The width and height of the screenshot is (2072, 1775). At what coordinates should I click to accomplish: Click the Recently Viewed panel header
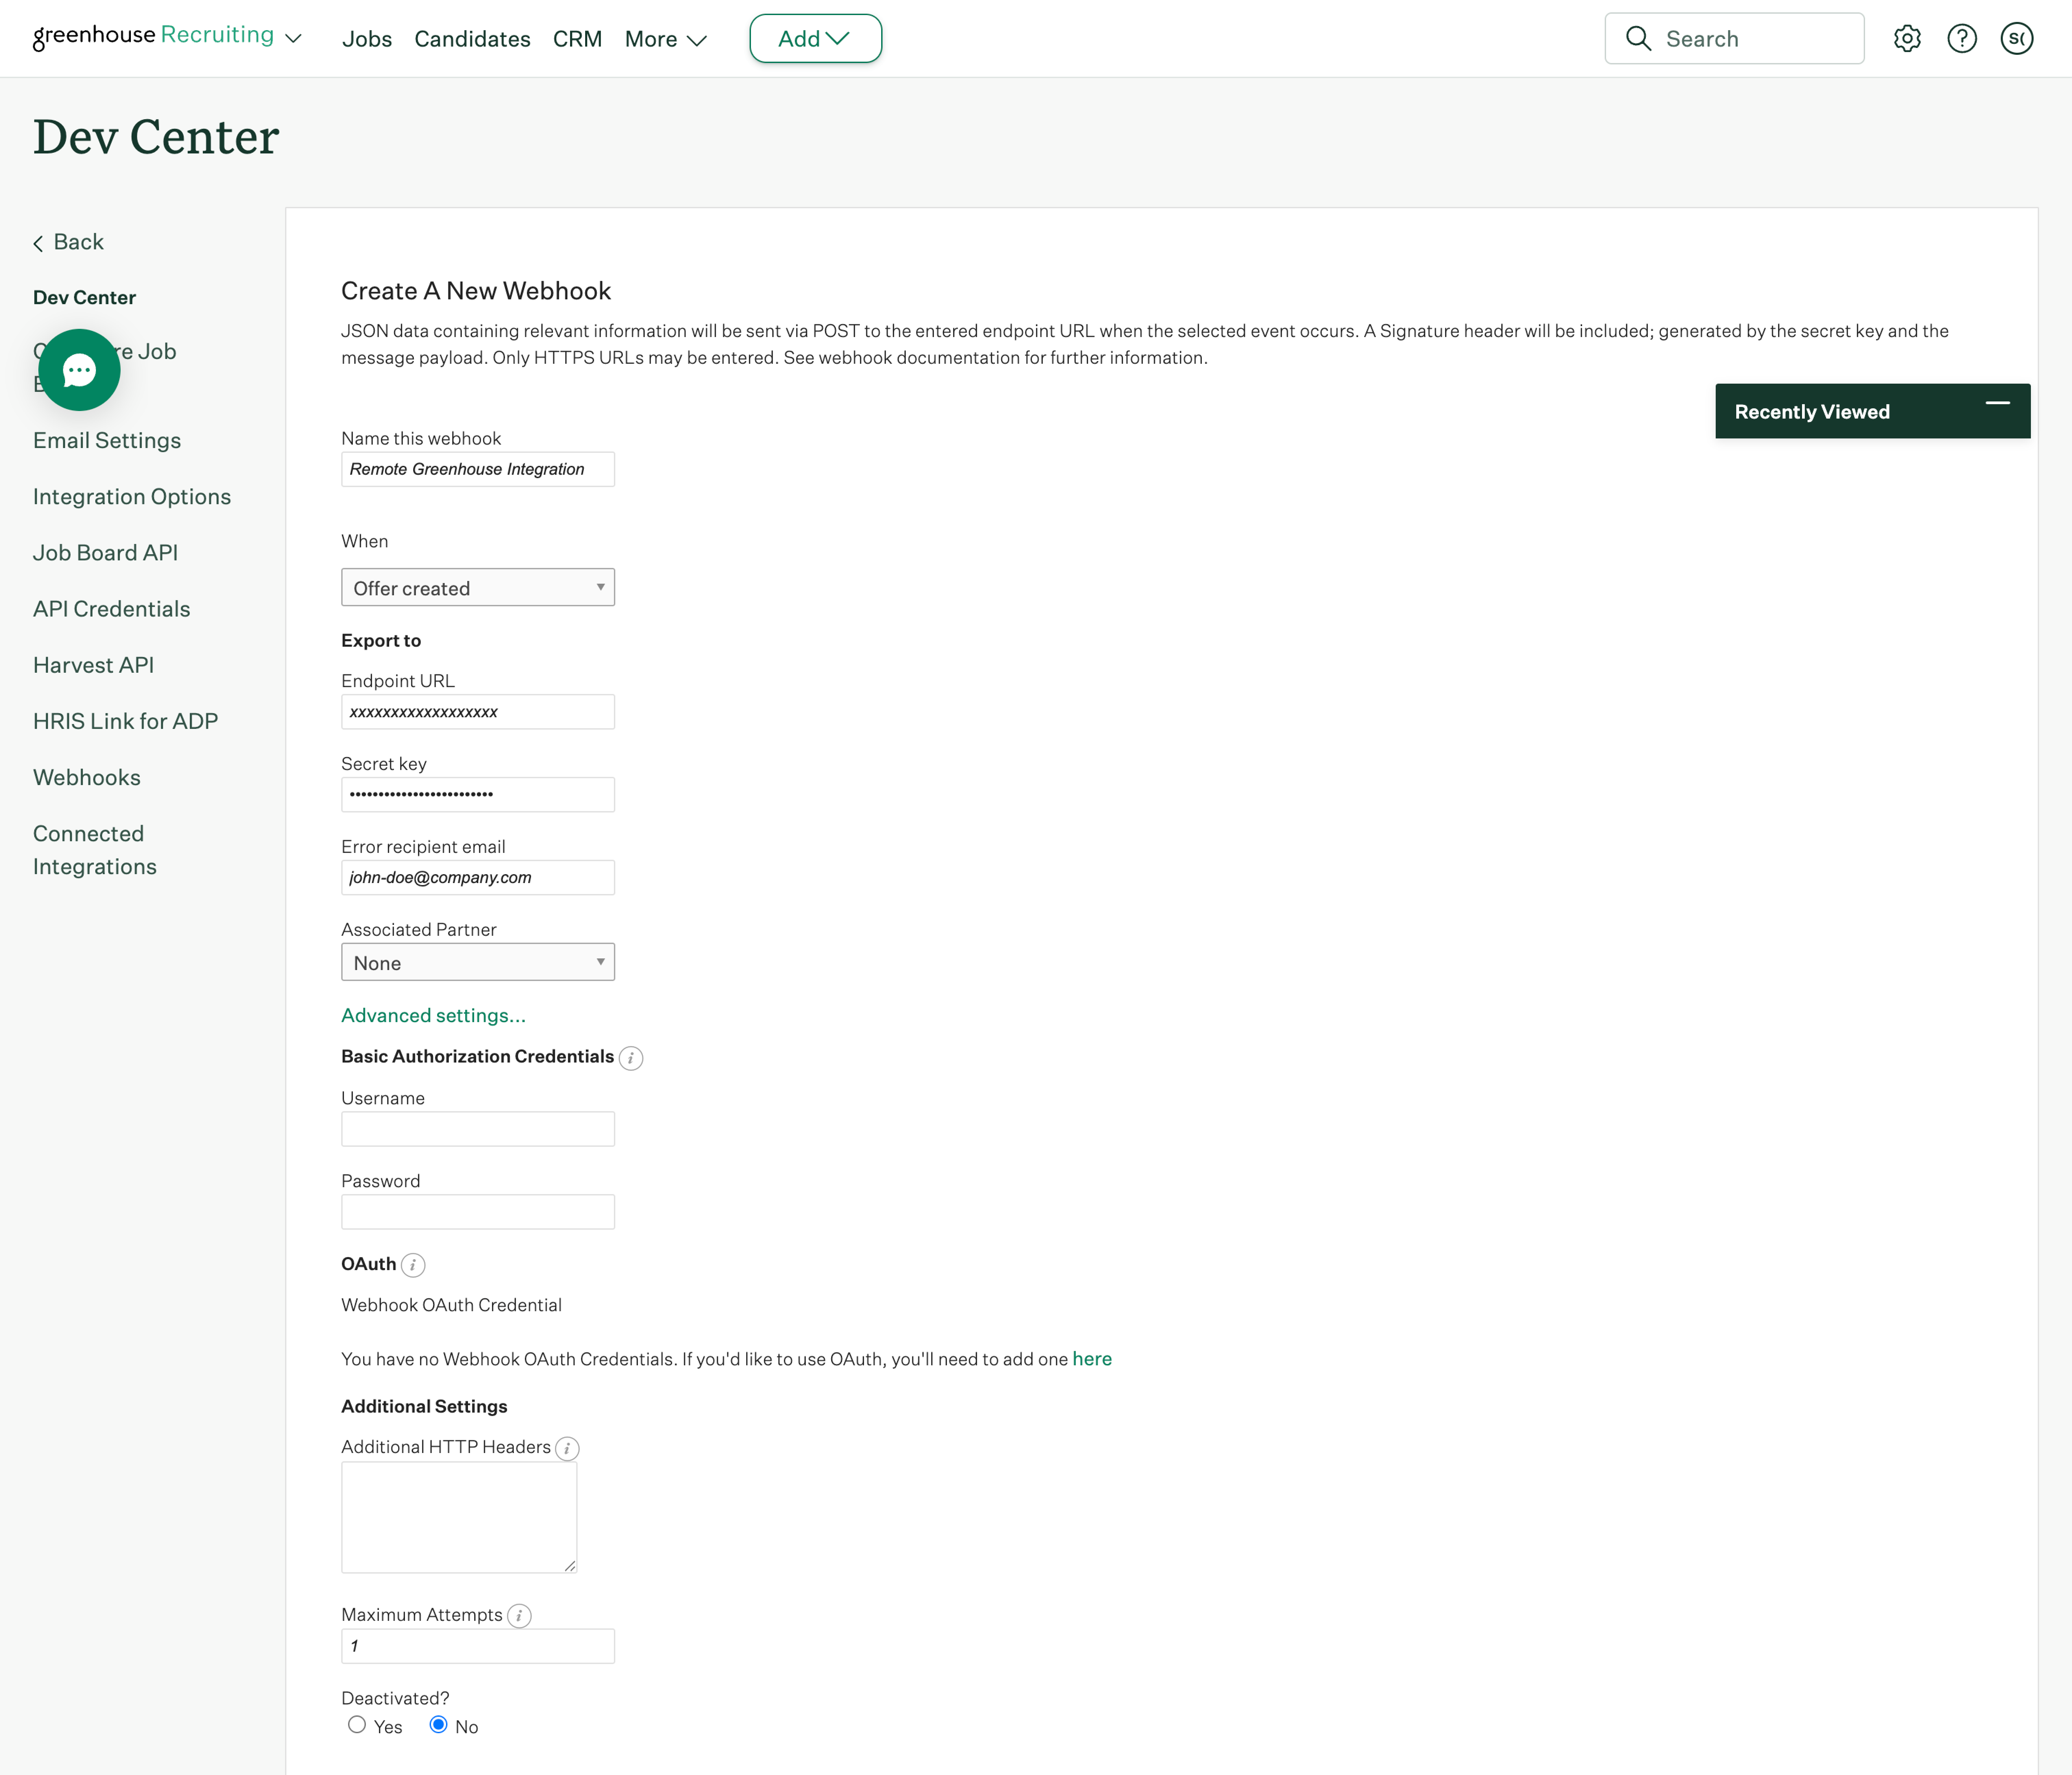click(x=1873, y=411)
